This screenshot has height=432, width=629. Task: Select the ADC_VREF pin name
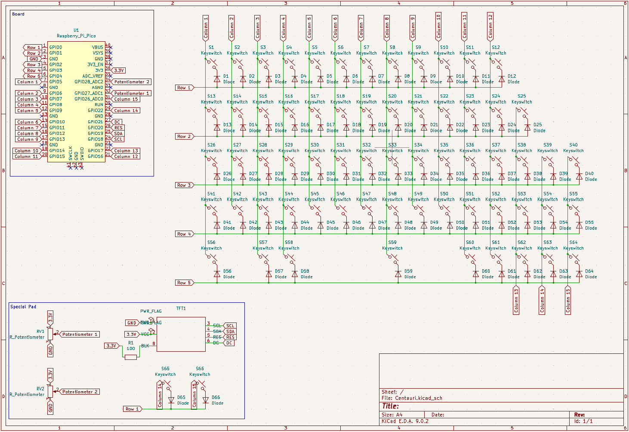(x=93, y=76)
